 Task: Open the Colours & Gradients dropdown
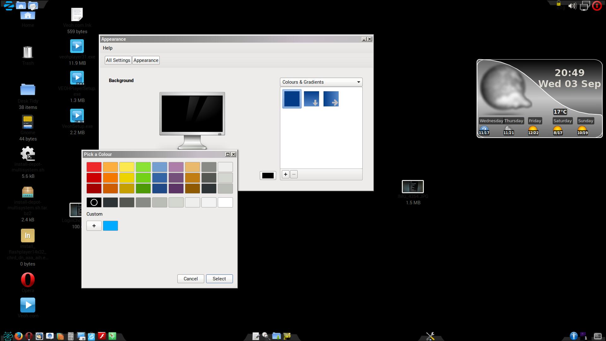tap(320, 81)
